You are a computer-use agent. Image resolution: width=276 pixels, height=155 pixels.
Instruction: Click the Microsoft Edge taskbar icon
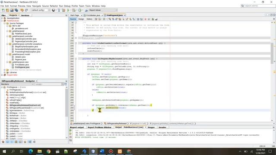[31, 151]
